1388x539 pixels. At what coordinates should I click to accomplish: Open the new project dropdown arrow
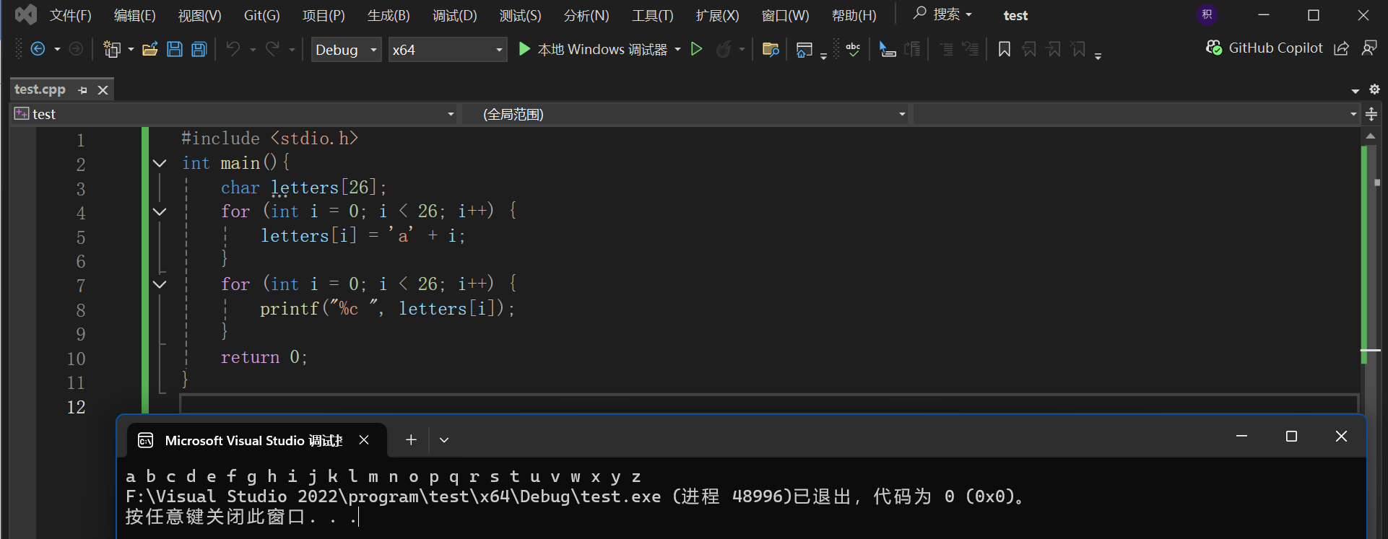131,50
